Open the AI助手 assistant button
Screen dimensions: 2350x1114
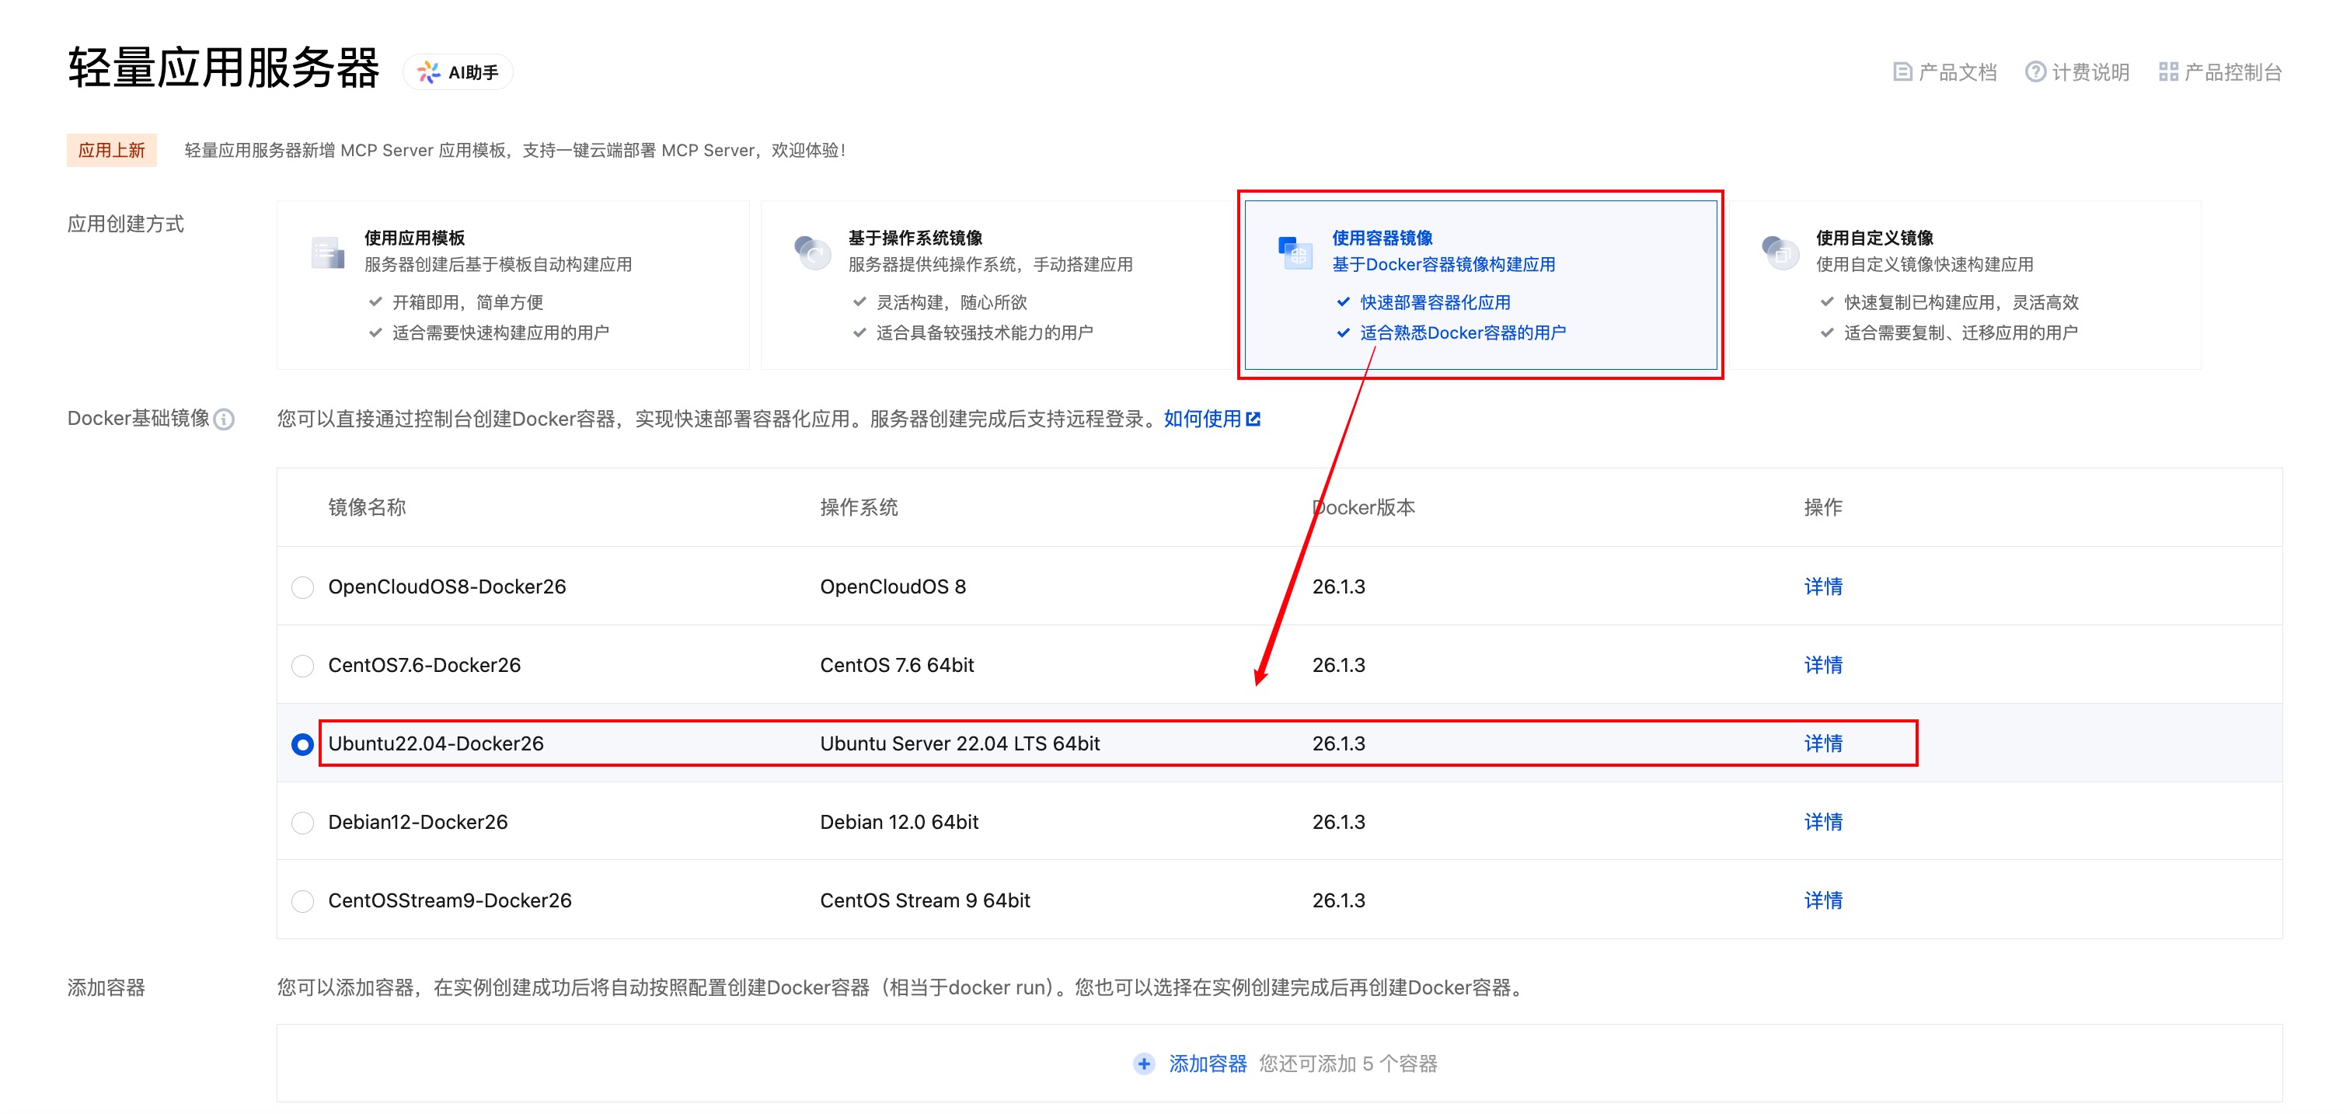click(x=458, y=72)
